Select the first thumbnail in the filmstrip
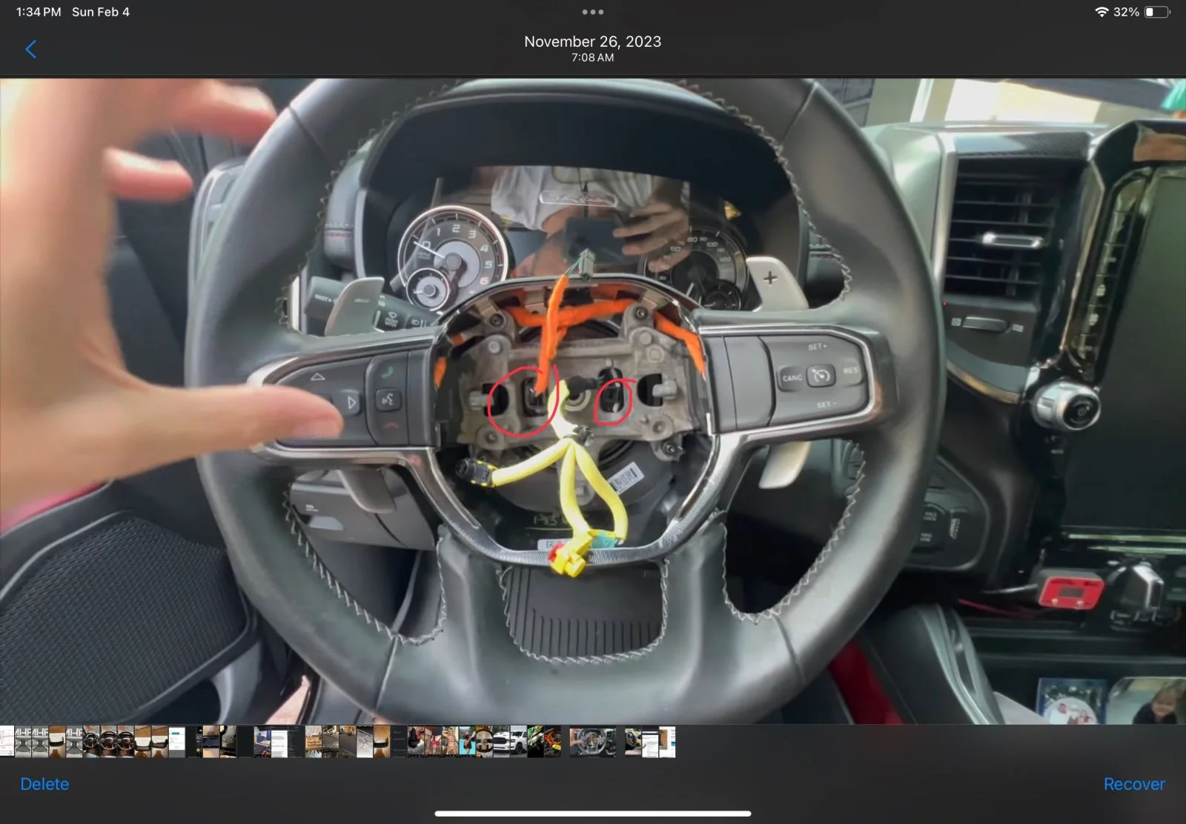 tap(7, 742)
